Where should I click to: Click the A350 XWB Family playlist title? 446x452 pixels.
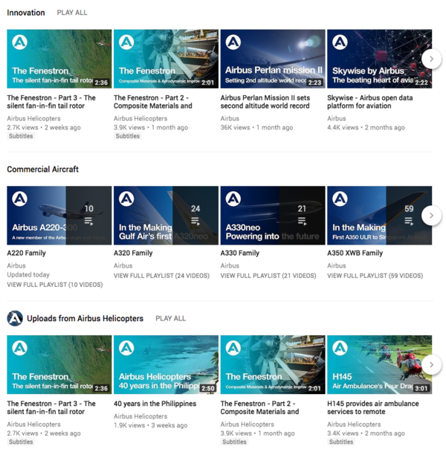click(355, 253)
